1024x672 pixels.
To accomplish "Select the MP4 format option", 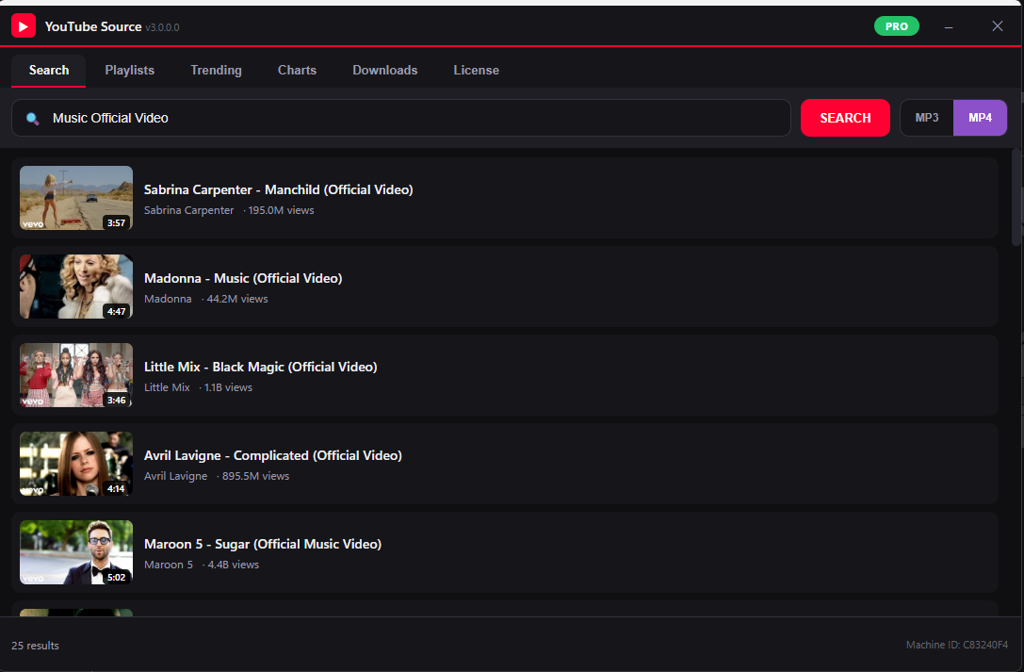I will [x=980, y=118].
